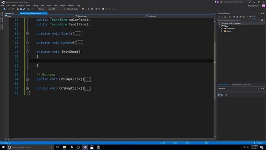
Task: Open Windows Start menu
Action: tap(3, 147)
